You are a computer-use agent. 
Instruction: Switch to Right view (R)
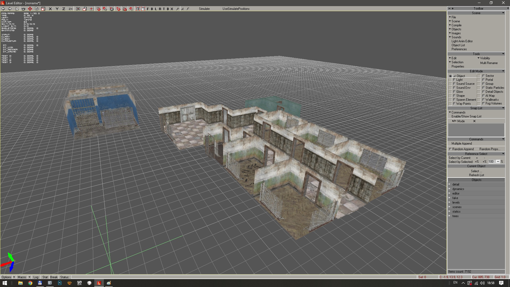tap(160, 9)
